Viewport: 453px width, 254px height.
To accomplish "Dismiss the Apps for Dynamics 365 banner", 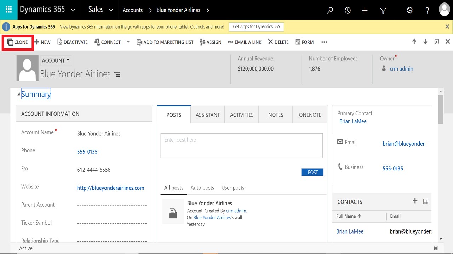I will 447,26.
